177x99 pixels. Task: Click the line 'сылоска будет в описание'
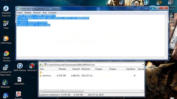(33, 25)
